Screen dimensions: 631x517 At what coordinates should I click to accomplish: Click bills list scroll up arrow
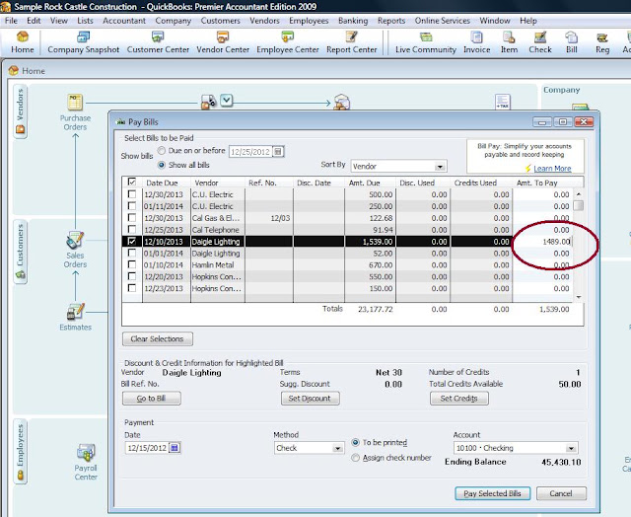579,194
